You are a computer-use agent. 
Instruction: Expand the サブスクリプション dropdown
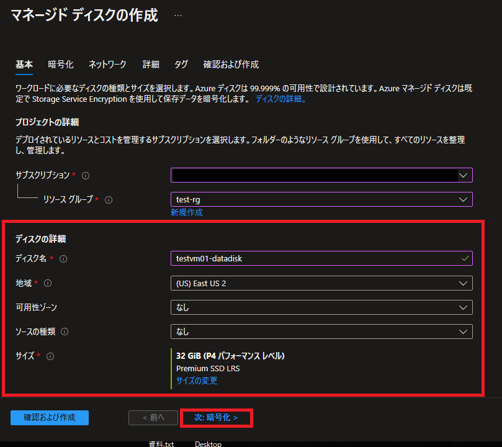[x=321, y=175]
